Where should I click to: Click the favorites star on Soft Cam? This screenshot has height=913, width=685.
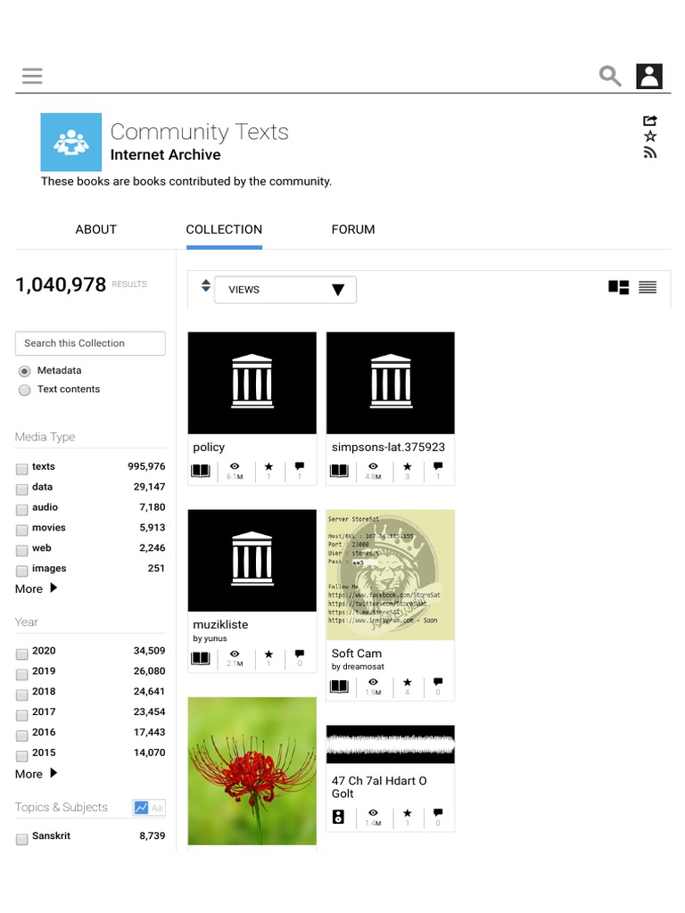pyautogui.click(x=407, y=682)
